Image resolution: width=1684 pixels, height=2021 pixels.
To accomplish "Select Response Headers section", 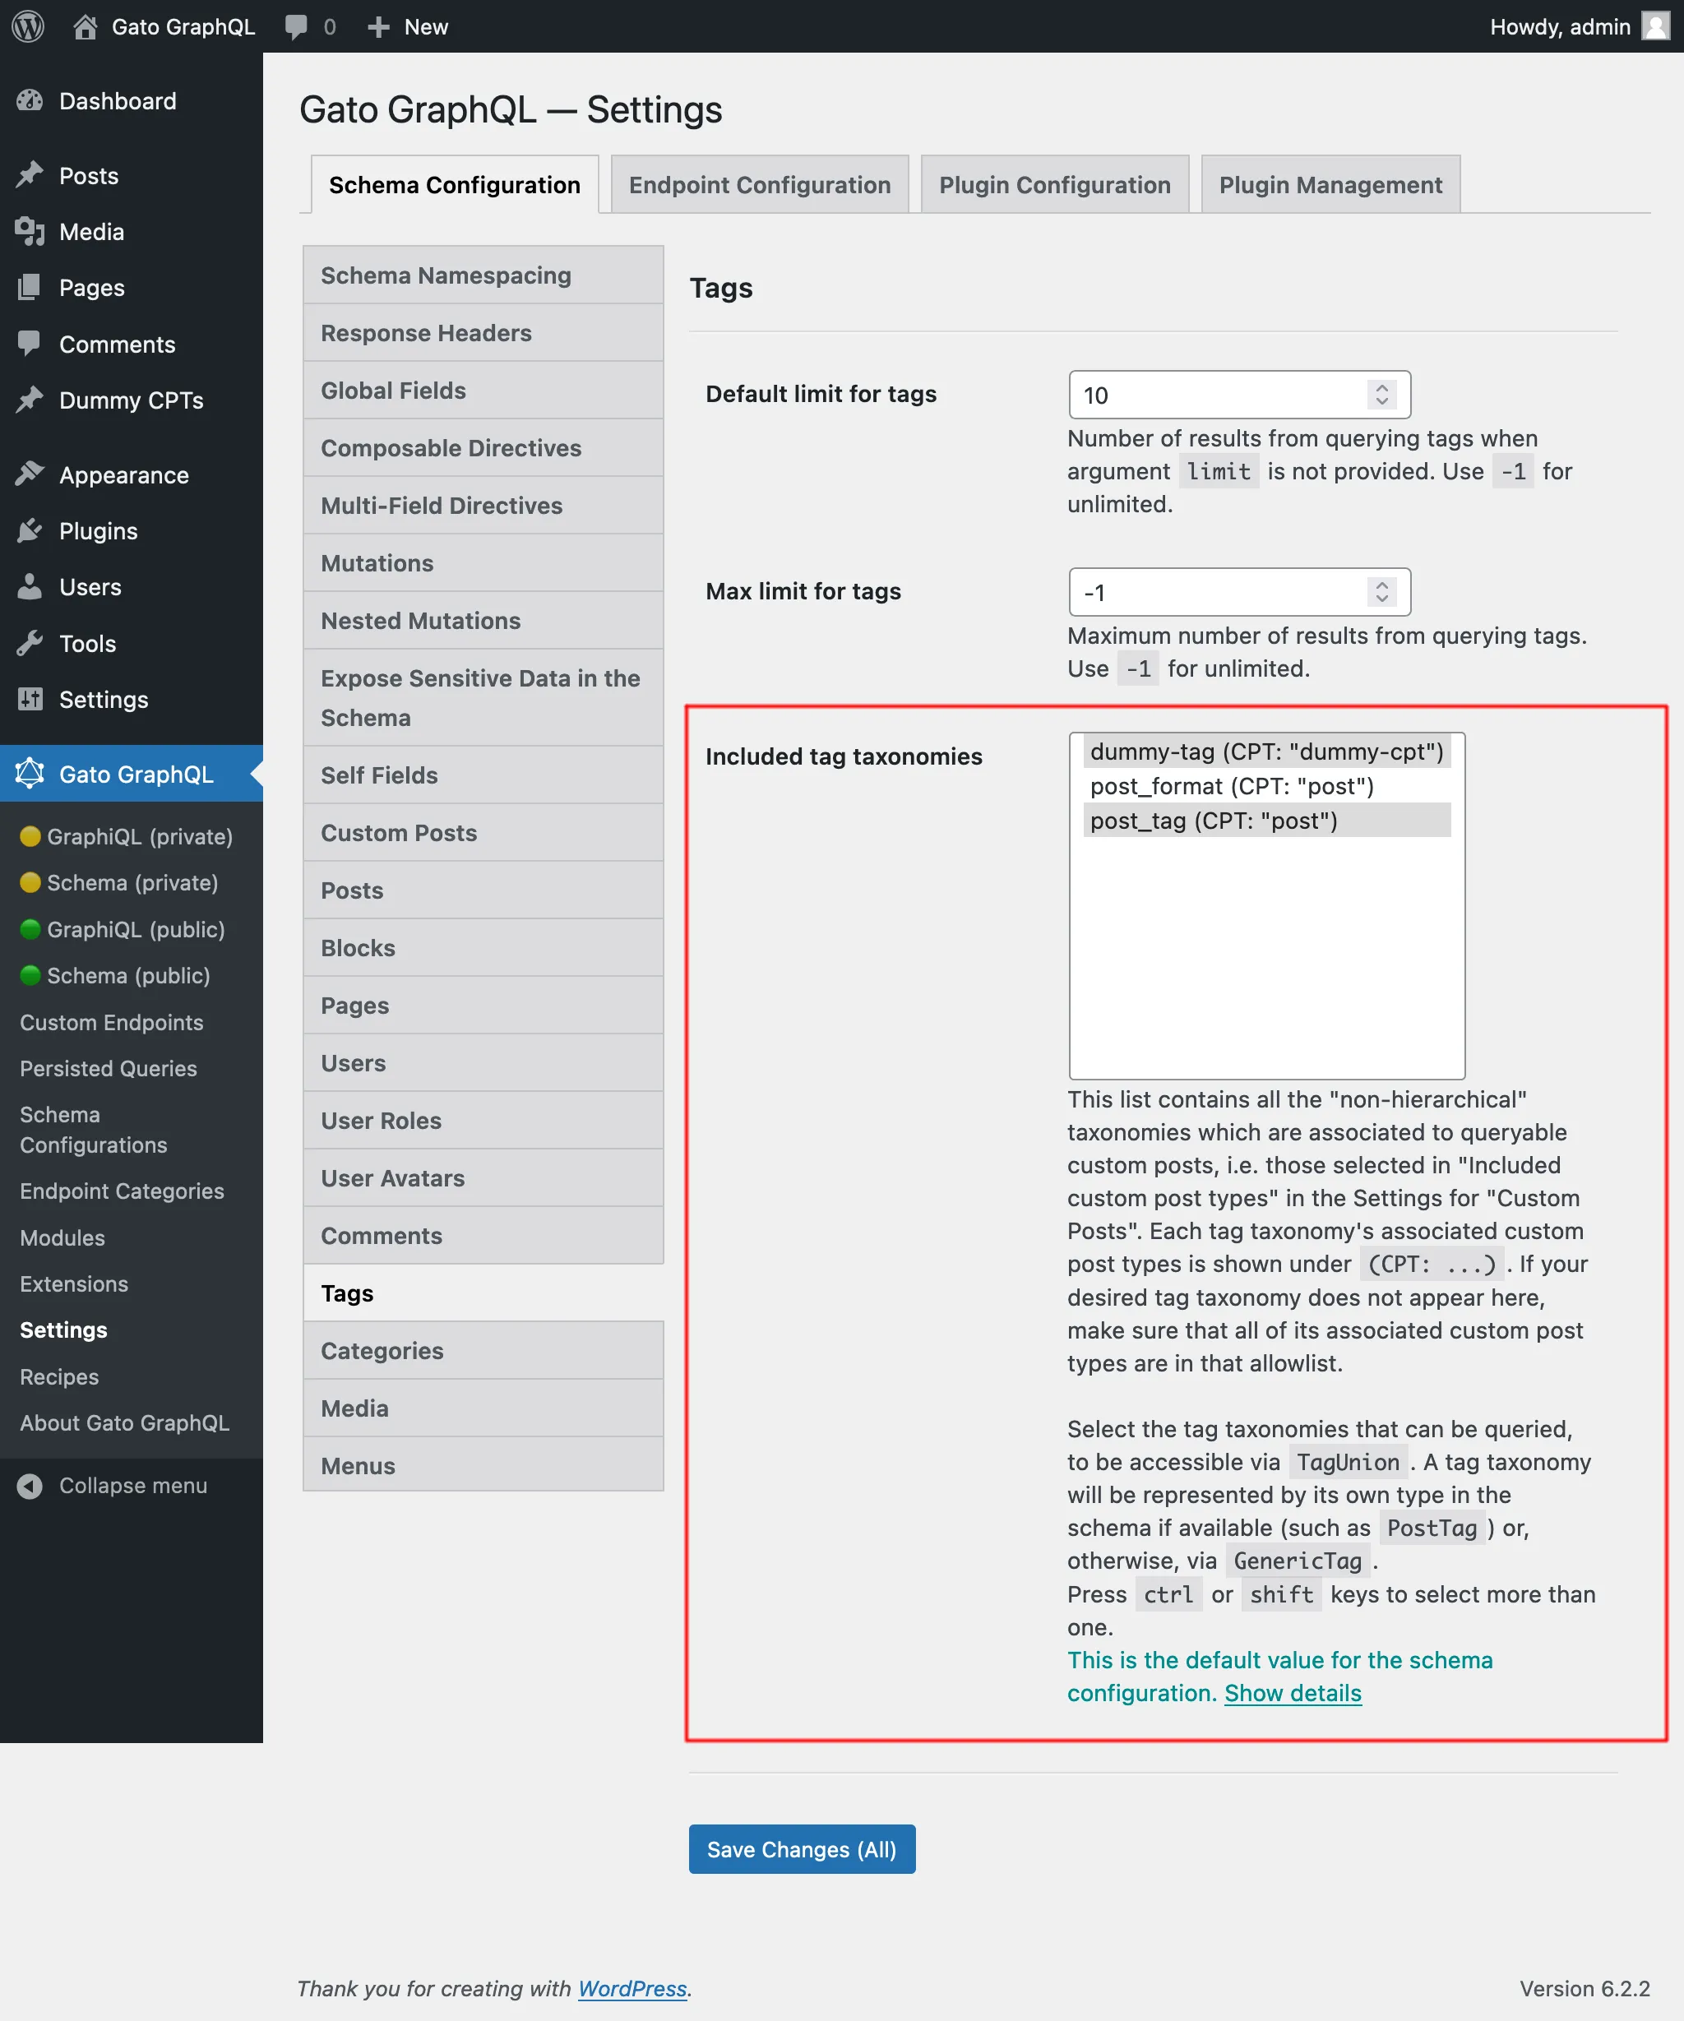I will pos(483,333).
